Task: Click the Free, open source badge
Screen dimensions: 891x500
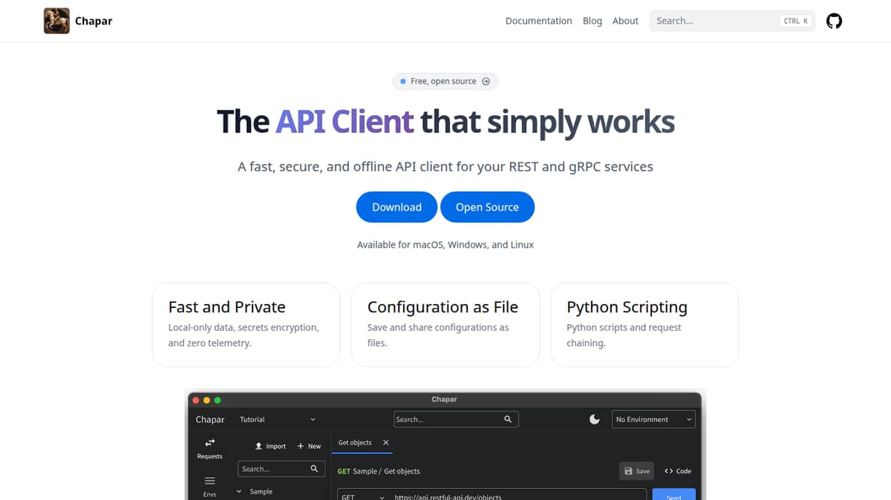Action: point(446,82)
